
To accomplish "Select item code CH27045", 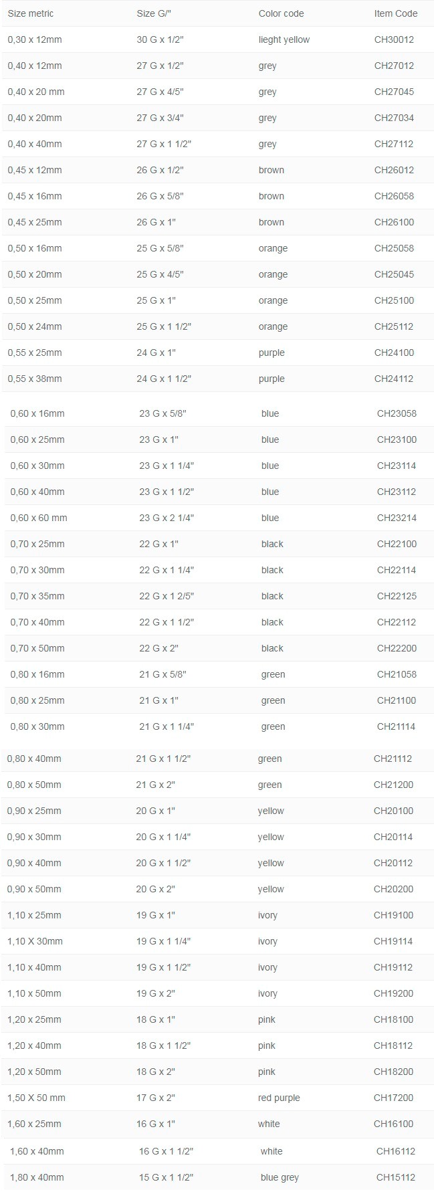I will pos(394,92).
